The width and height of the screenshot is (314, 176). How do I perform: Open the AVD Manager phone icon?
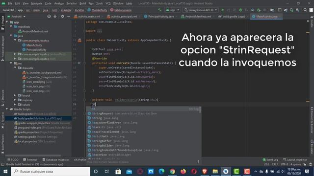click(x=291, y=10)
